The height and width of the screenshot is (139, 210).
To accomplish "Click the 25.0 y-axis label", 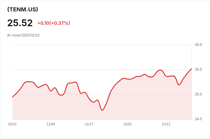I will 198,94.
